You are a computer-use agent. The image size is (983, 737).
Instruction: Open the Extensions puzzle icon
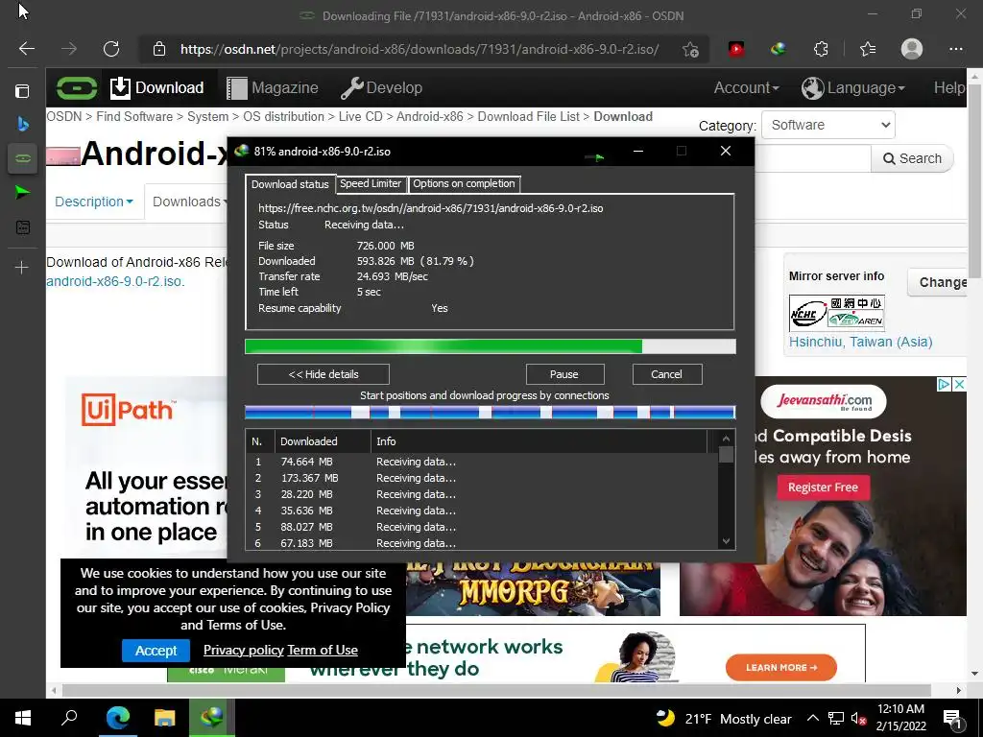[x=821, y=49]
